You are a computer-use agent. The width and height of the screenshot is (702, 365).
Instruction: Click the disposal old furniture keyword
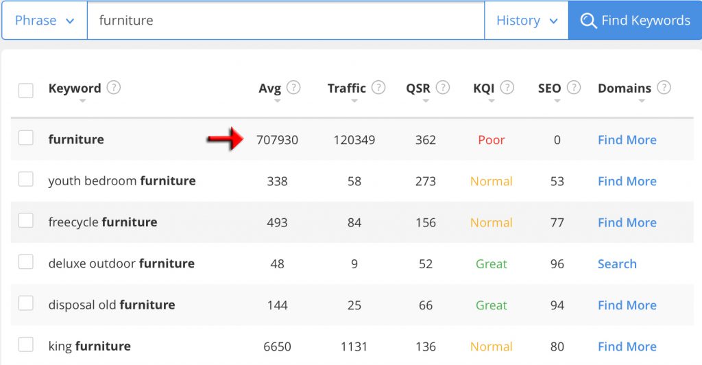click(x=112, y=305)
